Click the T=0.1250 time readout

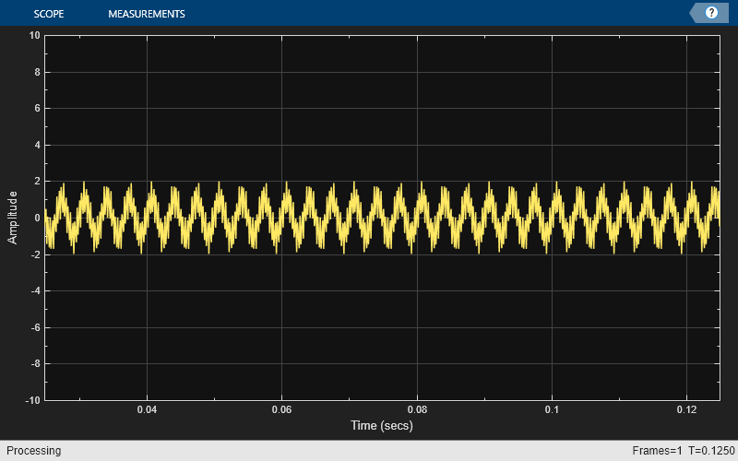point(711,451)
